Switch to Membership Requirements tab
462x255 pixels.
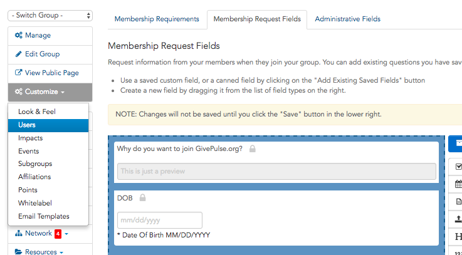[x=157, y=19]
